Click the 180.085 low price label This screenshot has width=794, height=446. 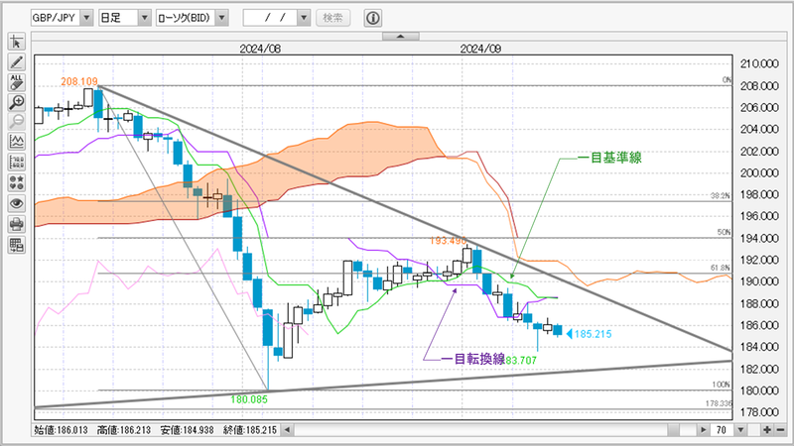point(249,399)
